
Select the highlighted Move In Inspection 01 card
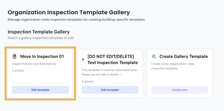(40, 73)
